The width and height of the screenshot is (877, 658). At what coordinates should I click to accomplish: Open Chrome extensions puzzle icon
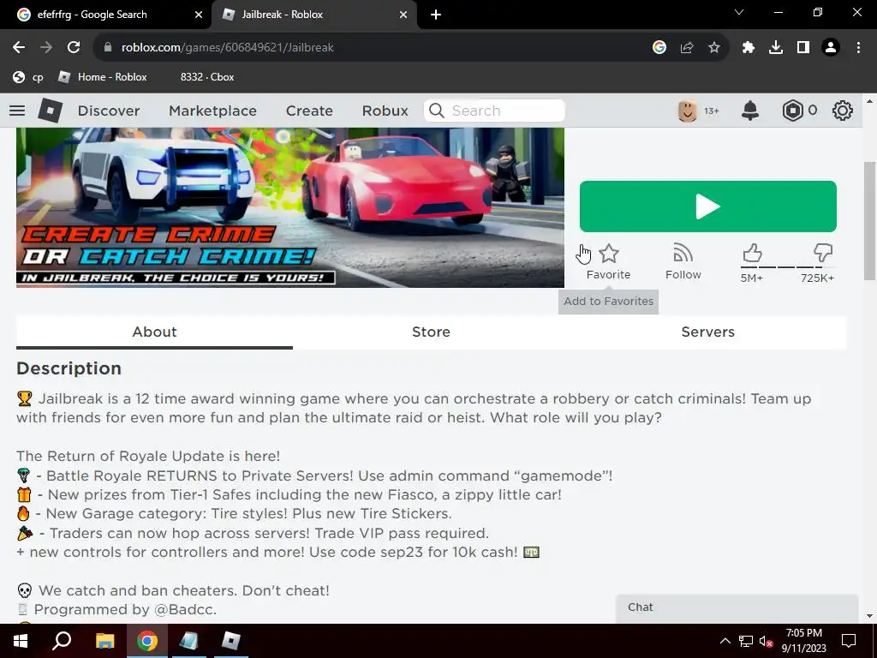tap(749, 48)
